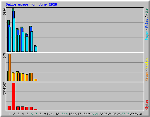Click the day 22 axis label
The height and width of the screenshot is (117, 150).
click(x=101, y=114)
